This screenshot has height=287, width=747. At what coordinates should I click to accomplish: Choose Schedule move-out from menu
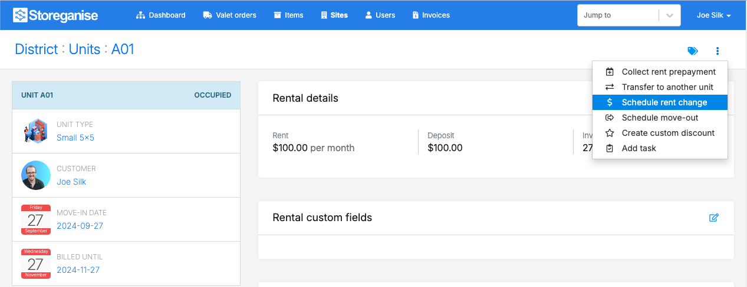(x=660, y=118)
